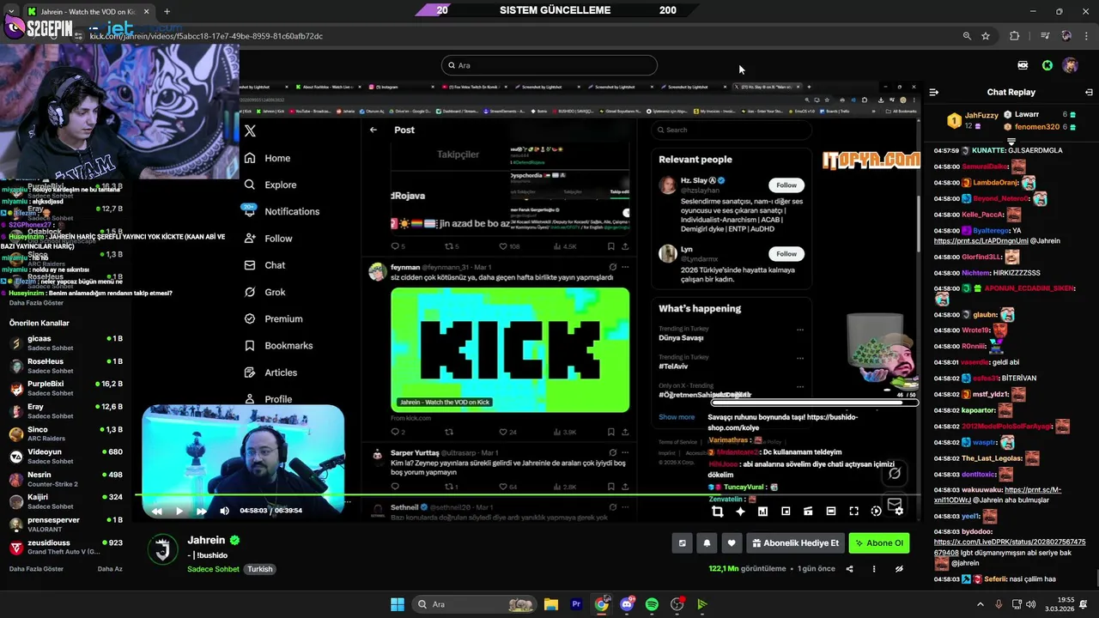Open the prnt.sc link from Byaltereqo
The height and width of the screenshot is (618, 1099).
click(x=981, y=241)
